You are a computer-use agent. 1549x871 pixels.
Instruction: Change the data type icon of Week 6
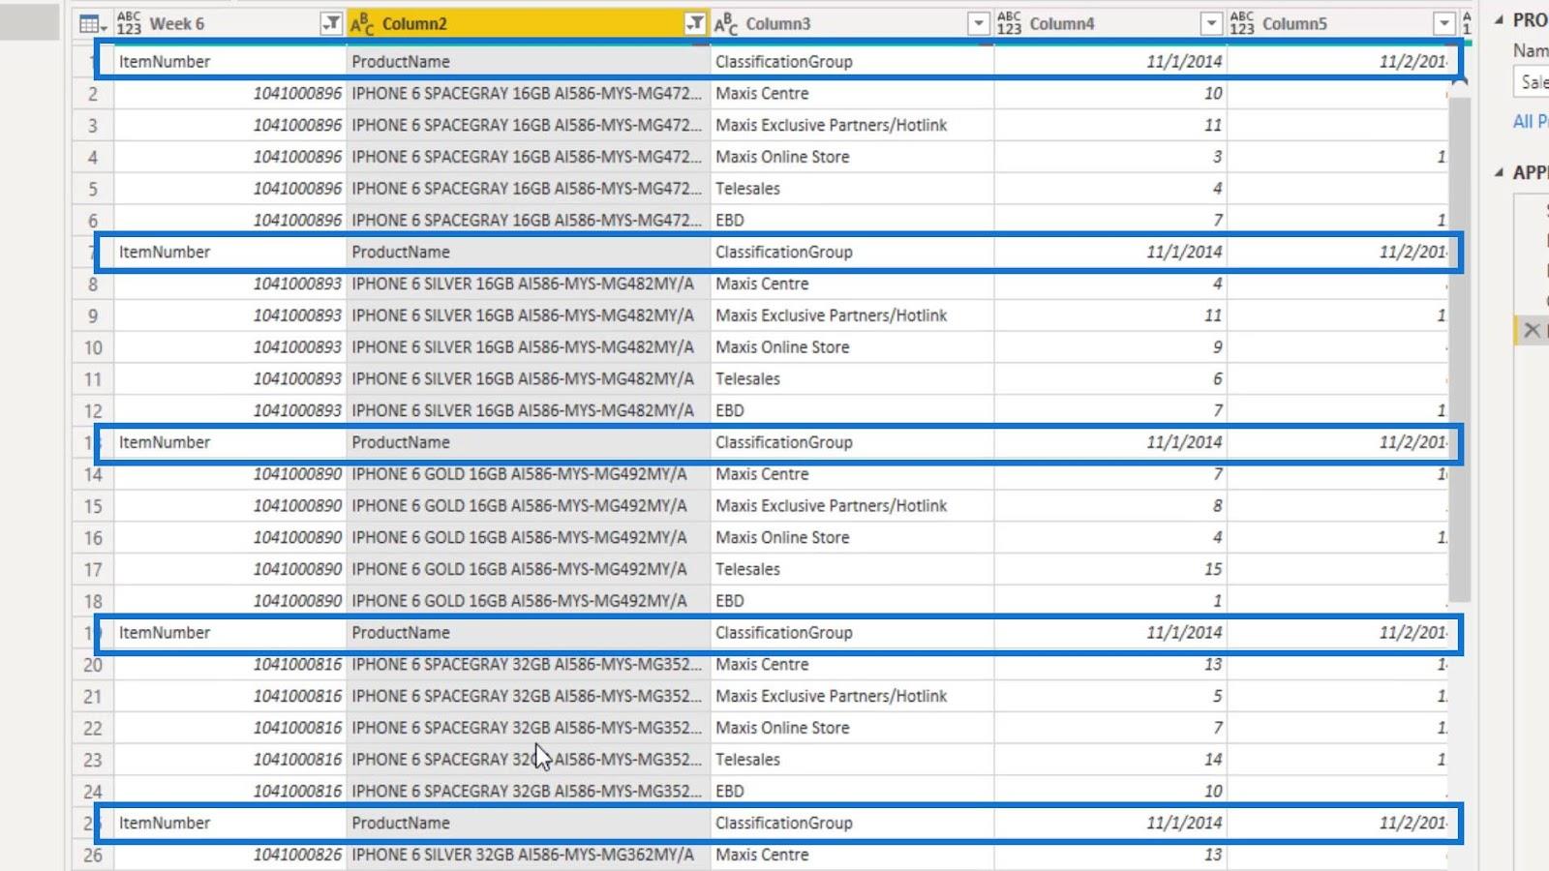click(129, 24)
